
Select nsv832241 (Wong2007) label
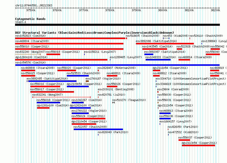(x=47, y=95)
